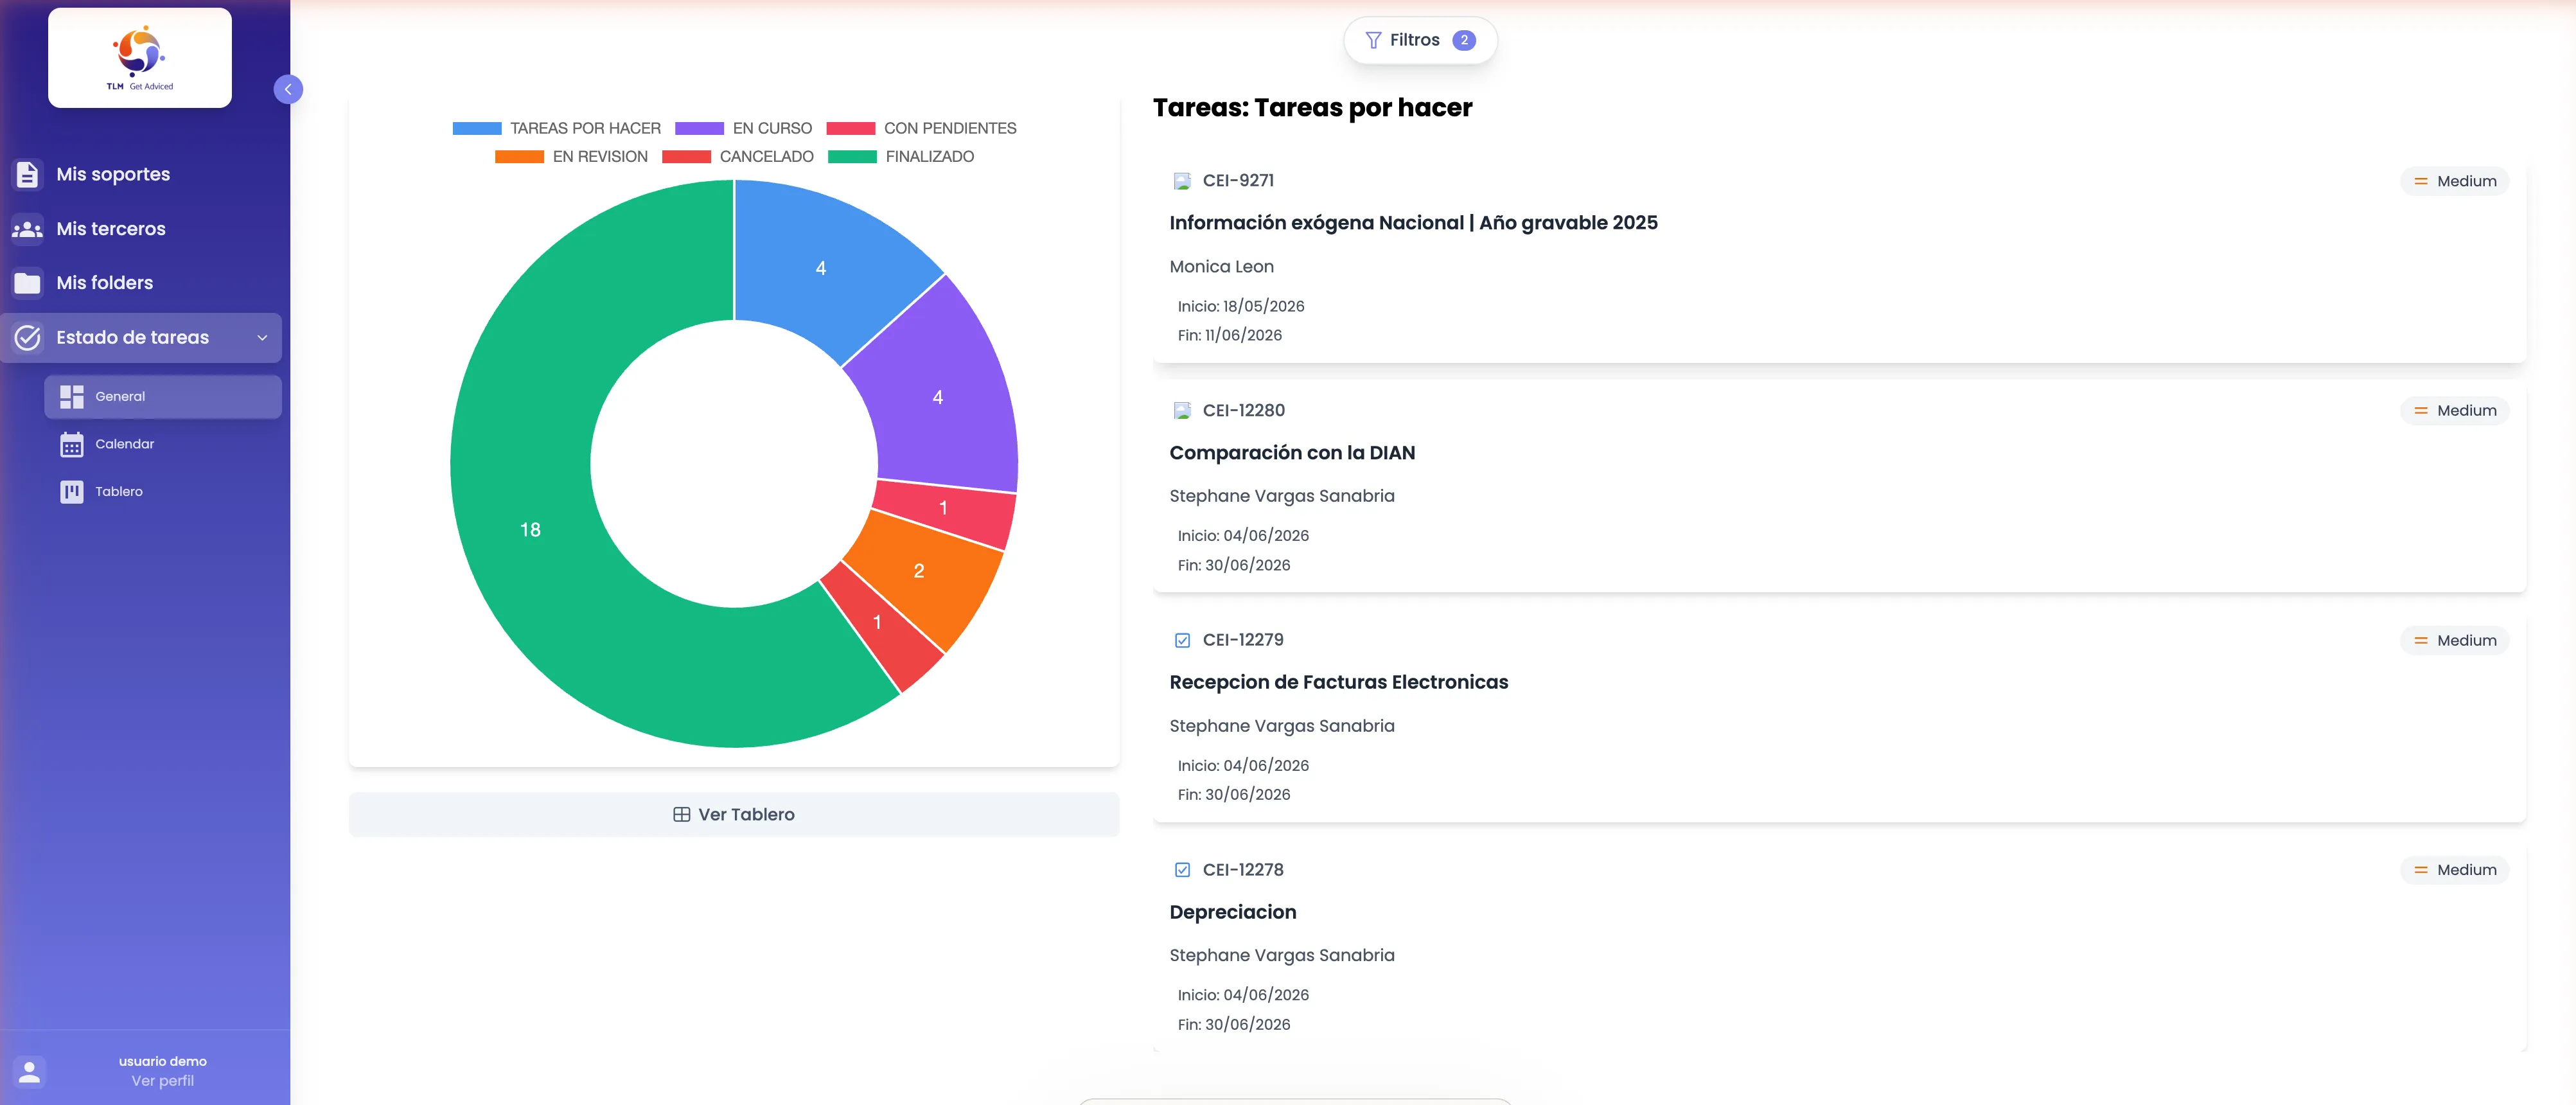Click the CEI-9271 task ID

[1238, 181]
